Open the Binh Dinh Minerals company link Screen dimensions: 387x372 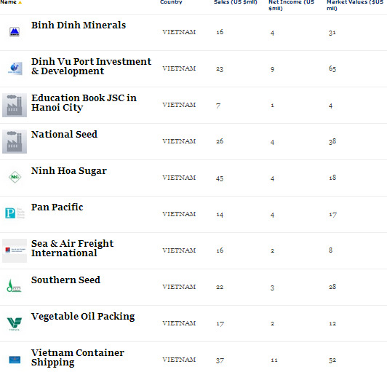79,25
